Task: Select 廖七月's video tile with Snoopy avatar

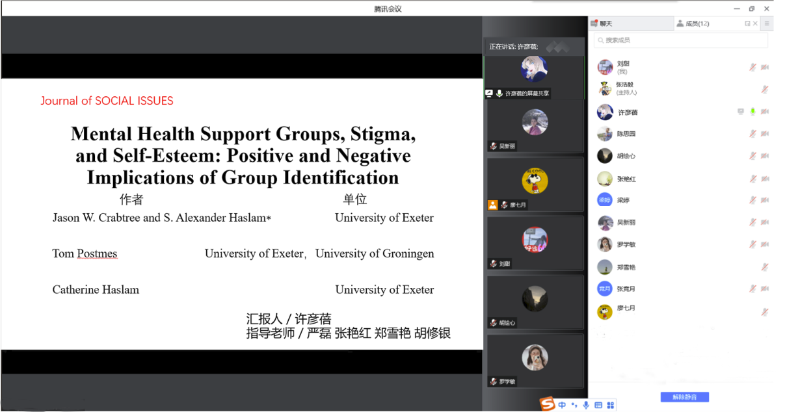Action: pyautogui.click(x=535, y=183)
